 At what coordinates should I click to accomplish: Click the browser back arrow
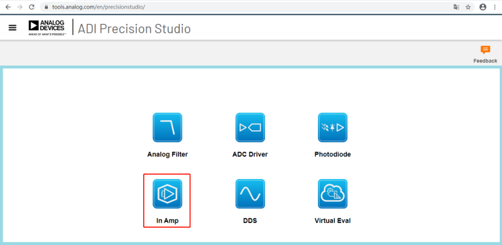[8, 7]
